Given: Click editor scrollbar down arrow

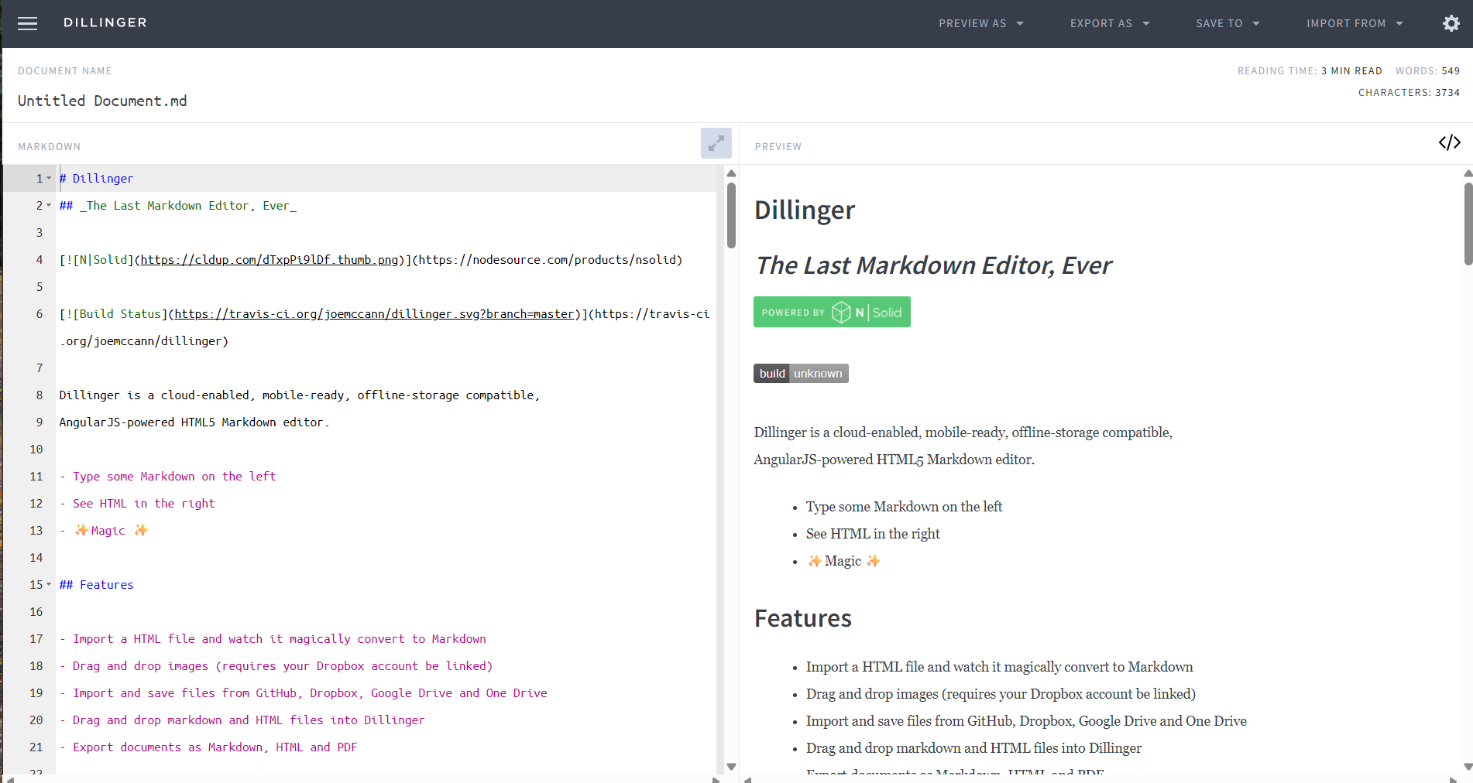Looking at the screenshot, I should pyautogui.click(x=731, y=767).
